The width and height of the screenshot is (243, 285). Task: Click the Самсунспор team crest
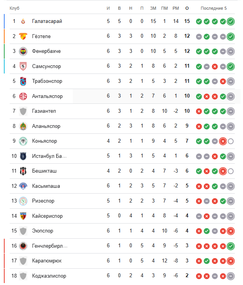coord(23,66)
